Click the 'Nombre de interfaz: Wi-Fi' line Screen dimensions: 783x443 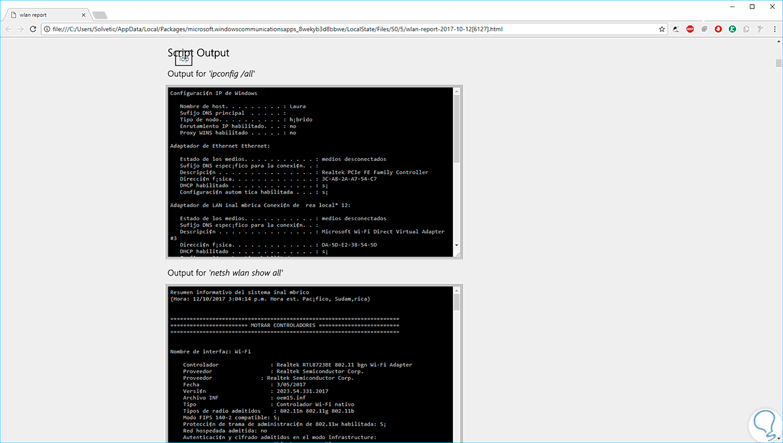pyautogui.click(x=210, y=351)
